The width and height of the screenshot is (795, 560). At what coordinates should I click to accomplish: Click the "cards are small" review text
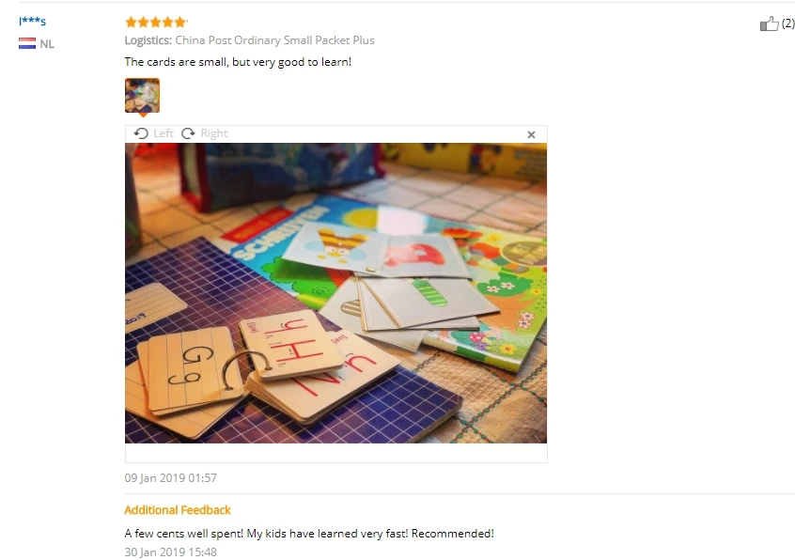click(x=238, y=62)
